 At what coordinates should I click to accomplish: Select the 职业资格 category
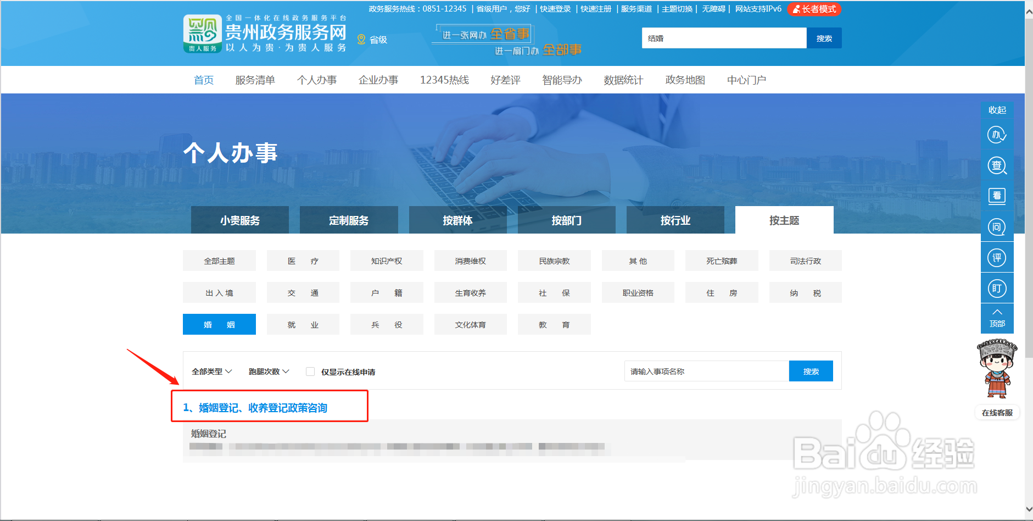[x=638, y=292]
